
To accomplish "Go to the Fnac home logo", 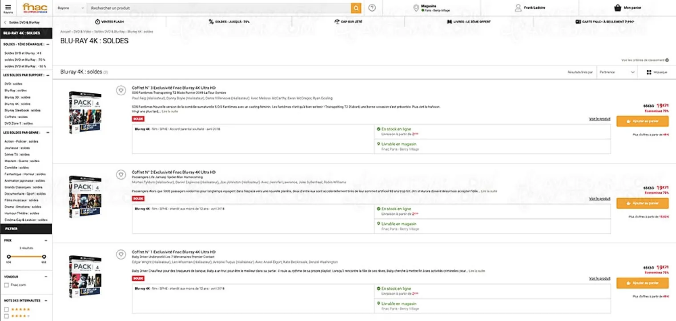I will (35, 8).
